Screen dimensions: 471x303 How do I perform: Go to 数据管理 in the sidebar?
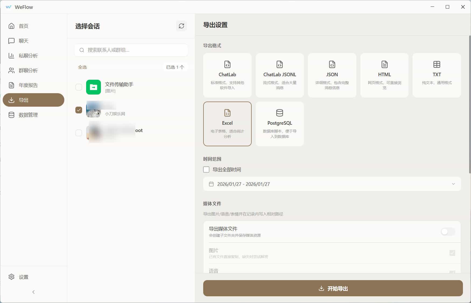(28, 115)
